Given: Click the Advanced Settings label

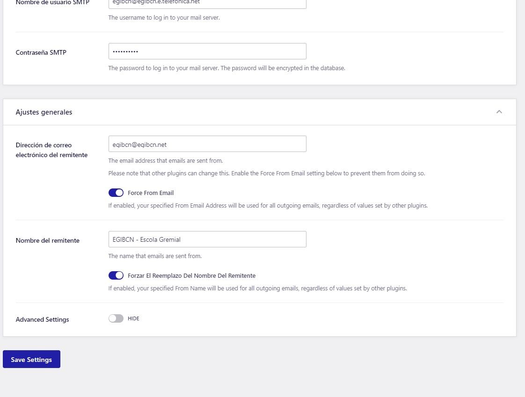Looking at the screenshot, I should (x=42, y=319).
